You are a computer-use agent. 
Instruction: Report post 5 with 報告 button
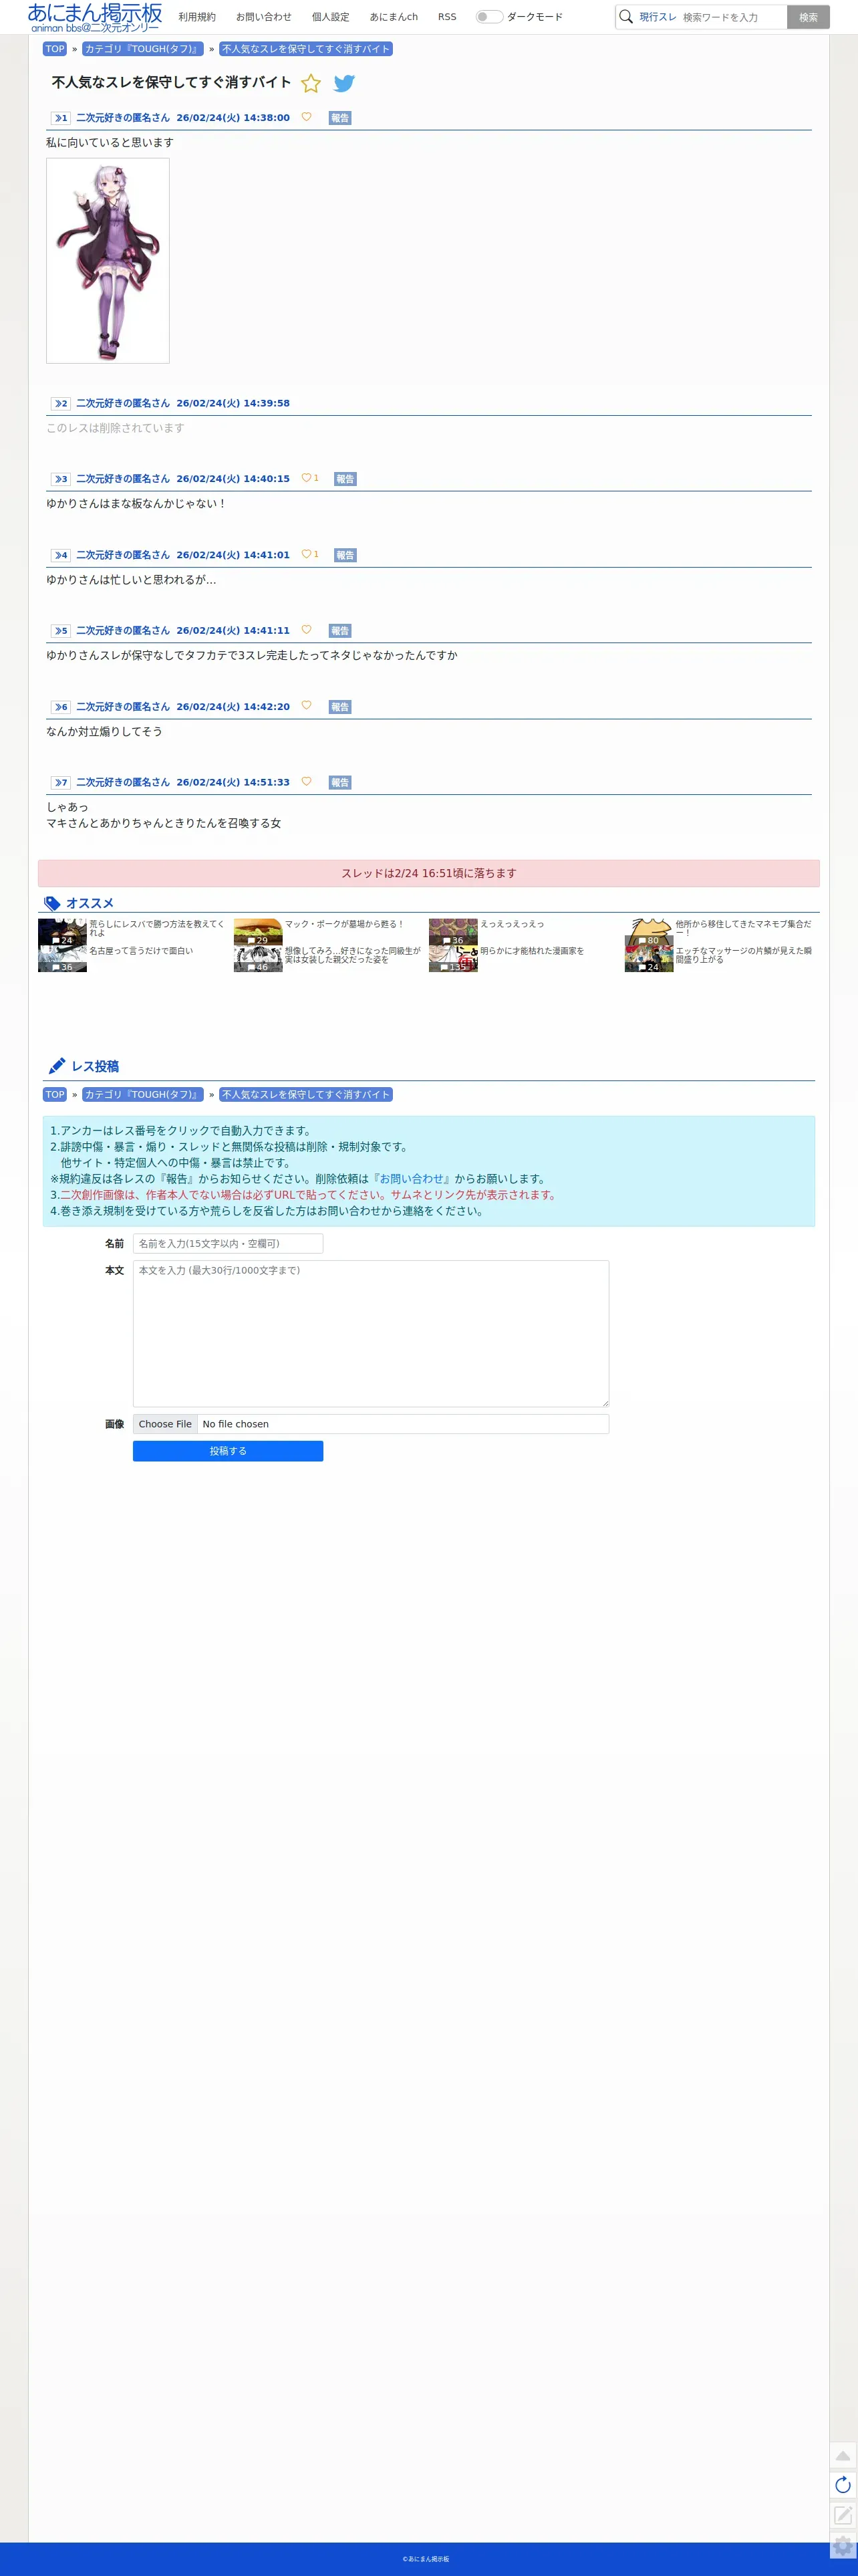tap(340, 631)
